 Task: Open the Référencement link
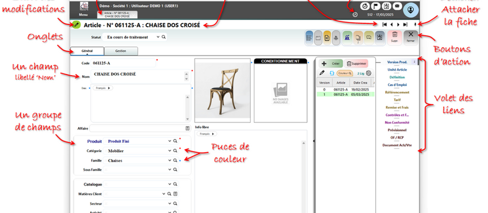click(397, 93)
